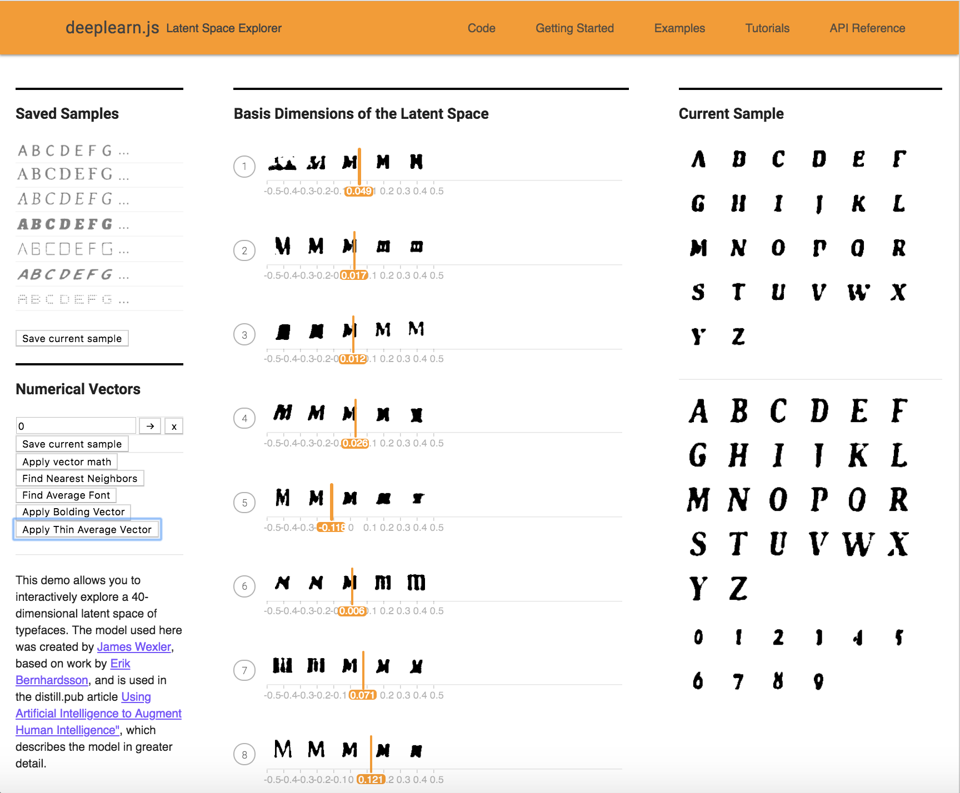
Task: Open the Tutorials menu item
Action: [767, 28]
